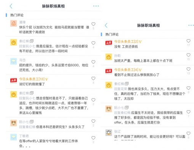The width and height of the screenshot is (194, 150).
Task: Open 马岱's avatar
Action: (13, 61)
